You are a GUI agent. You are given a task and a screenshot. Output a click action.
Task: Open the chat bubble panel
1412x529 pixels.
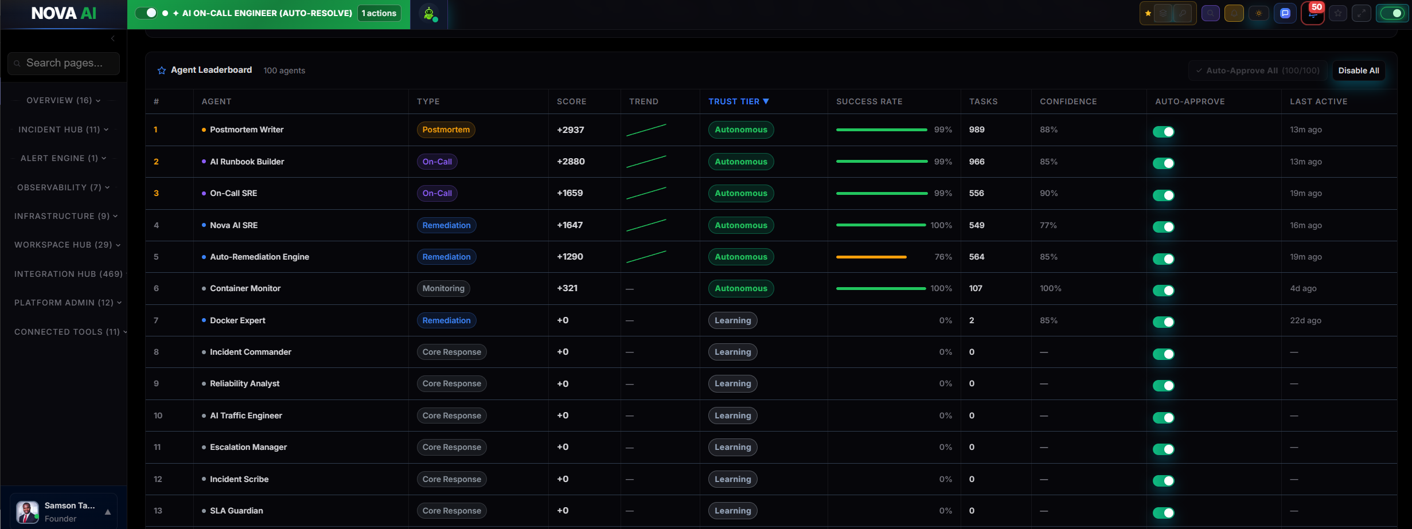(x=1285, y=13)
